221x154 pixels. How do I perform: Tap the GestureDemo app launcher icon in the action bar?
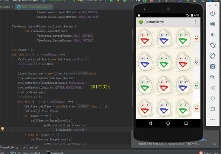[x=141, y=22]
